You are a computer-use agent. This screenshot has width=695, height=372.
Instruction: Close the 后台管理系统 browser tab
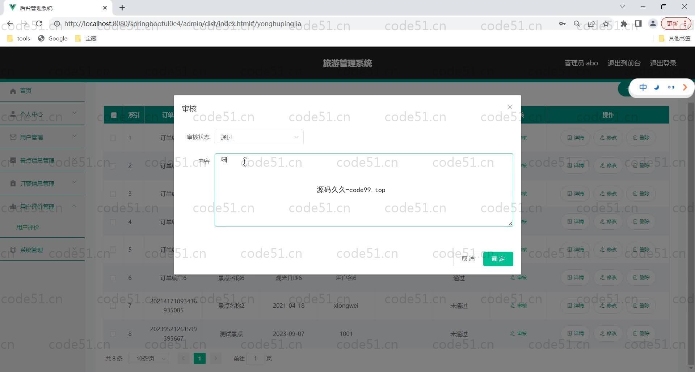[105, 8]
